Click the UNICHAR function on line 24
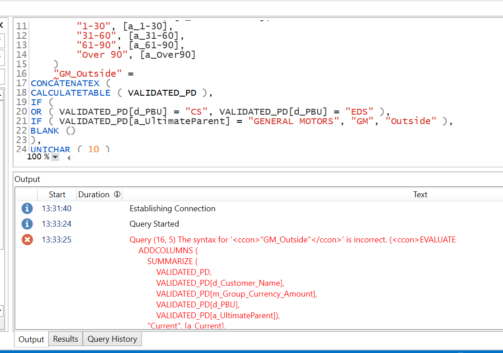503x353 pixels. coord(50,149)
